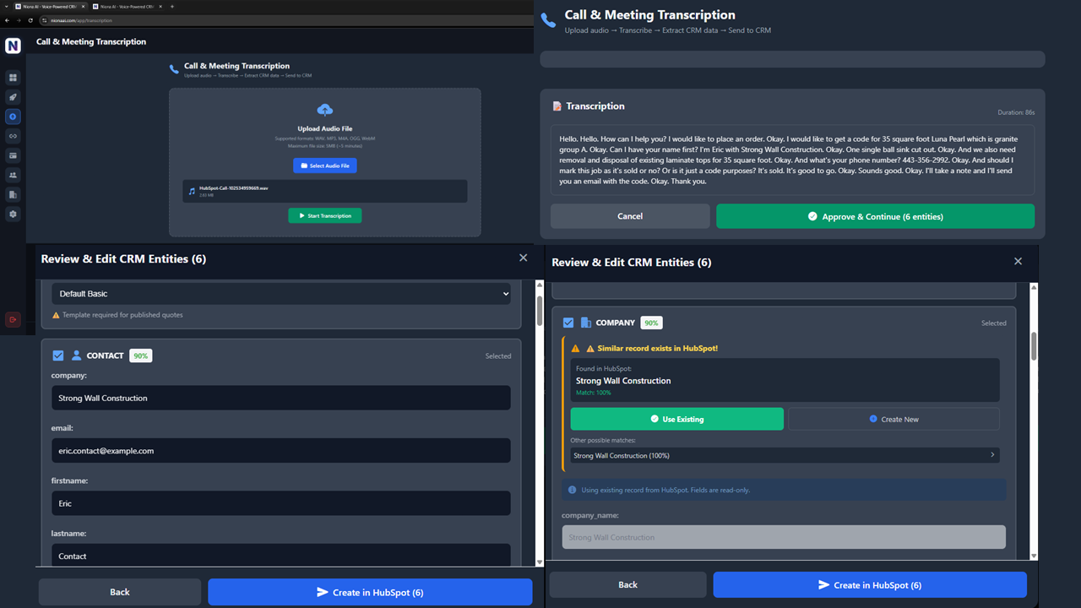Click the Start Transcription button
The image size is (1081, 608).
click(x=325, y=215)
